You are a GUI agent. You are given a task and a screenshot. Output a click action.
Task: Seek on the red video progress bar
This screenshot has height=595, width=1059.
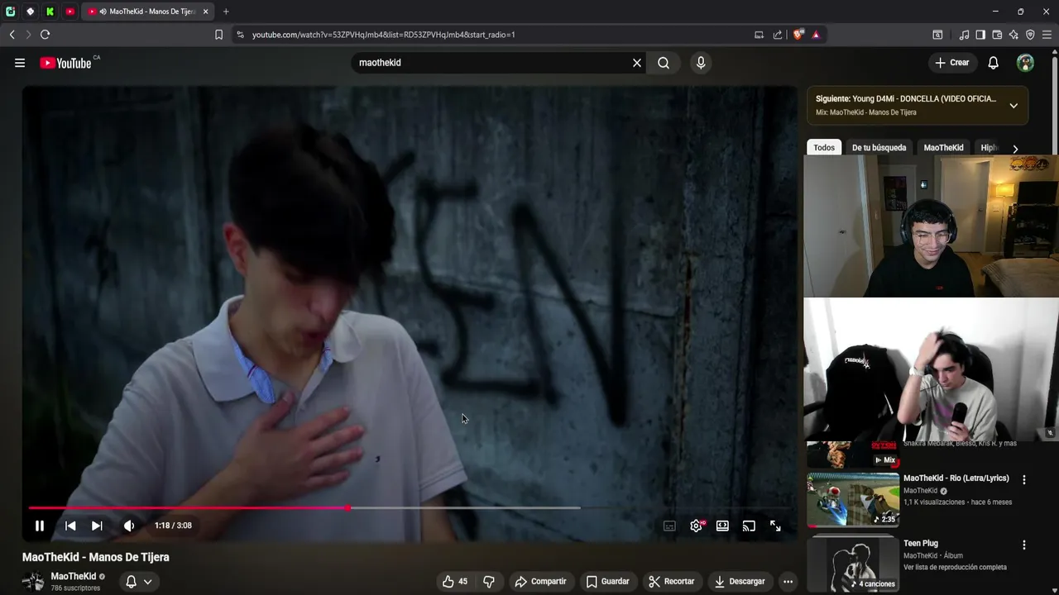point(410,507)
